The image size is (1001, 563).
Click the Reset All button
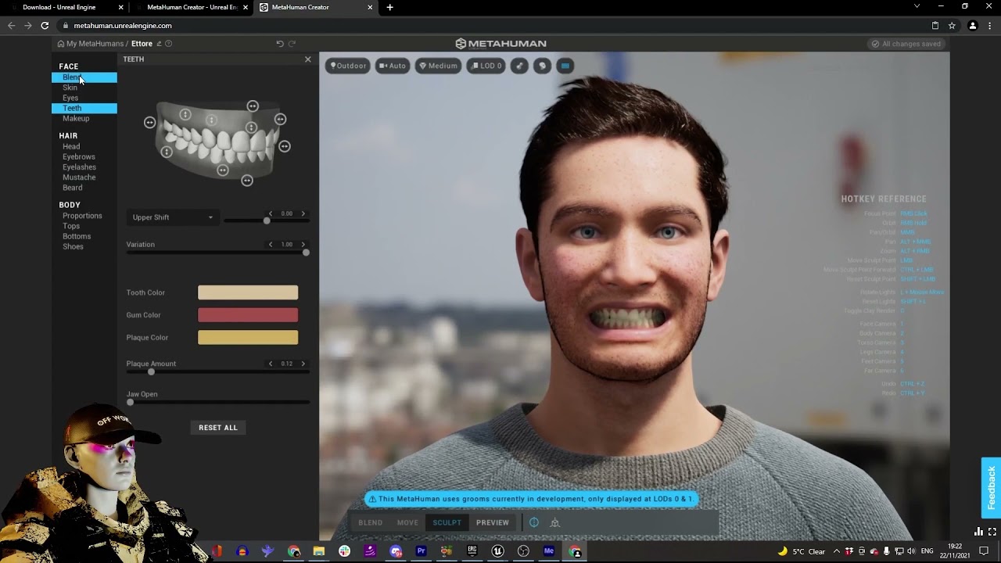pos(218,428)
